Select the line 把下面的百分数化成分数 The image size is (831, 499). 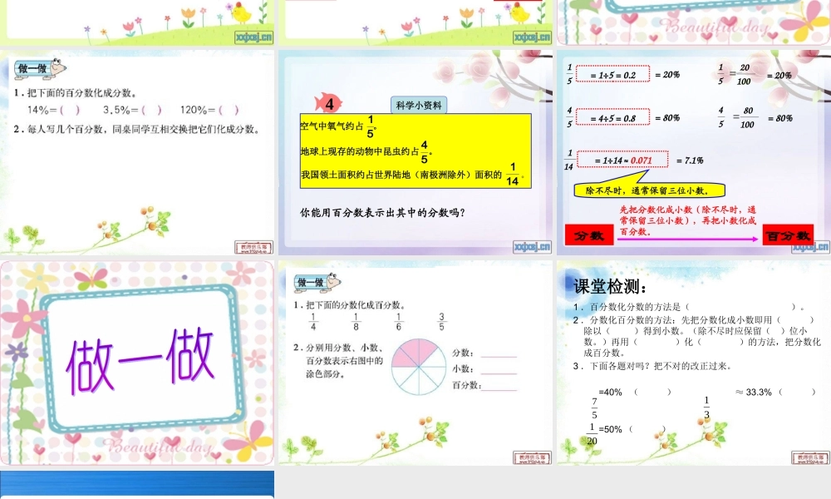click(76, 93)
